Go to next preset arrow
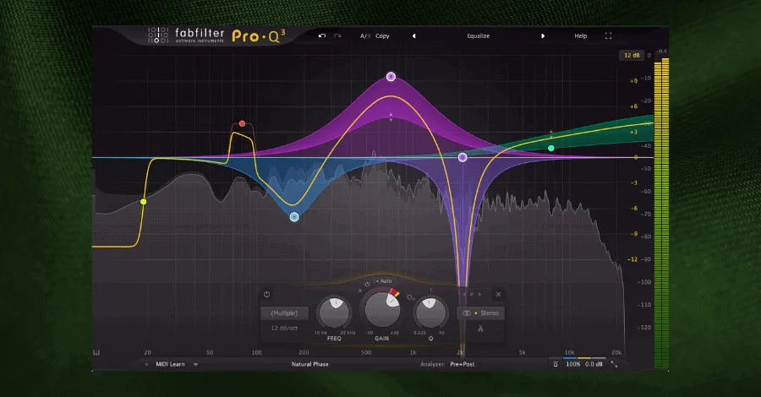The image size is (761, 397). [x=543, y=35]
